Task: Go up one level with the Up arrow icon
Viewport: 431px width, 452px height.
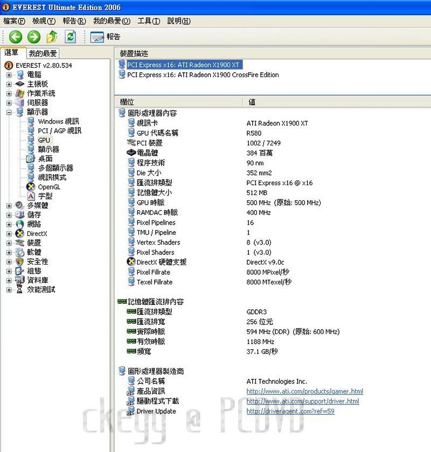Action: coord(52,37)
